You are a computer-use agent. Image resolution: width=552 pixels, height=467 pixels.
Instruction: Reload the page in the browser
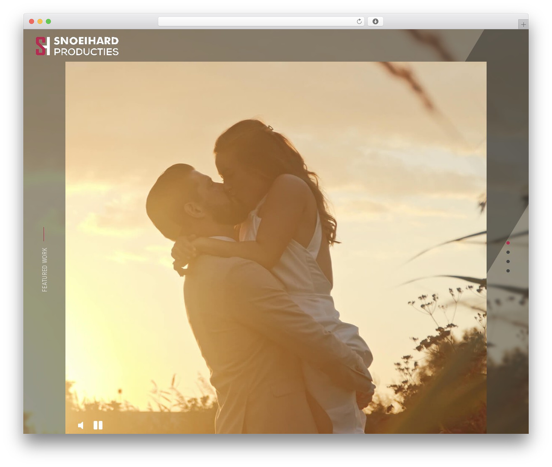359,22
